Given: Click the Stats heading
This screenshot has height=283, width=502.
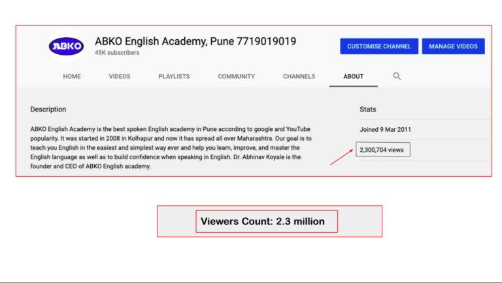Looking at the screenshot, I should (367, 110).
